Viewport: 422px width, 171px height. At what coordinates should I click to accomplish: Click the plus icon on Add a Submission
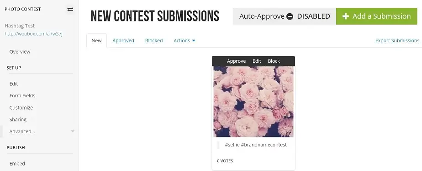coord(346,16)
